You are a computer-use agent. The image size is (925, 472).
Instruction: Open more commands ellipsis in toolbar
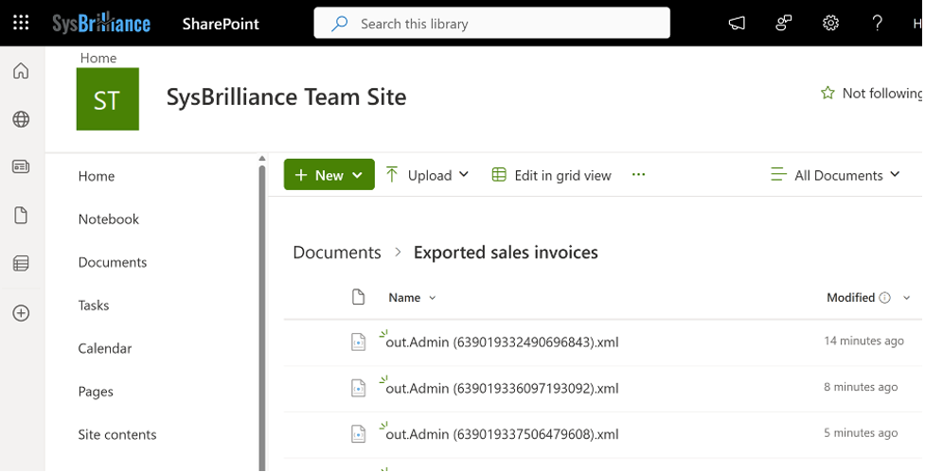638,174
